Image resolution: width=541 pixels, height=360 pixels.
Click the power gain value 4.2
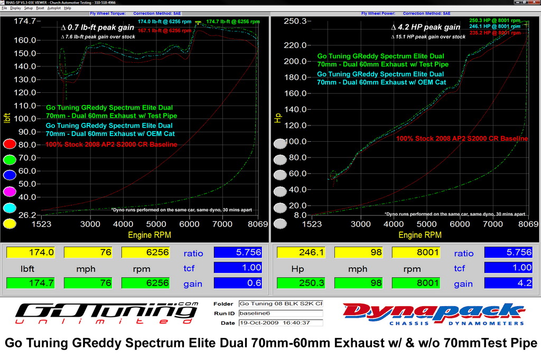click(508, 283)
